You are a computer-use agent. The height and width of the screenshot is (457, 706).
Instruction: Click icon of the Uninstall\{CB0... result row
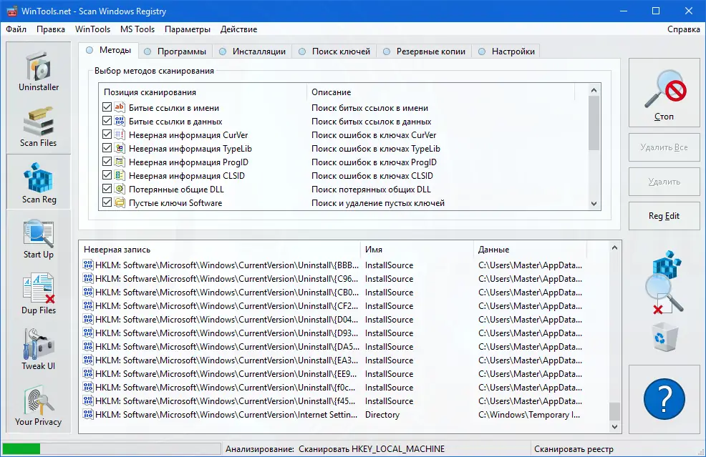[x=88, y=292]
